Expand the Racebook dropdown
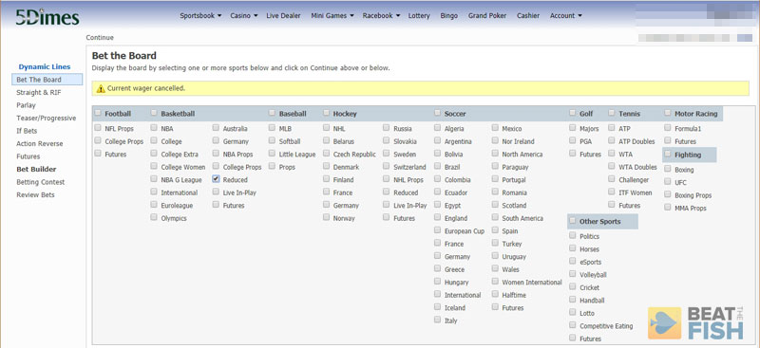Screen dimensions: 760x348 coord(381,15)
